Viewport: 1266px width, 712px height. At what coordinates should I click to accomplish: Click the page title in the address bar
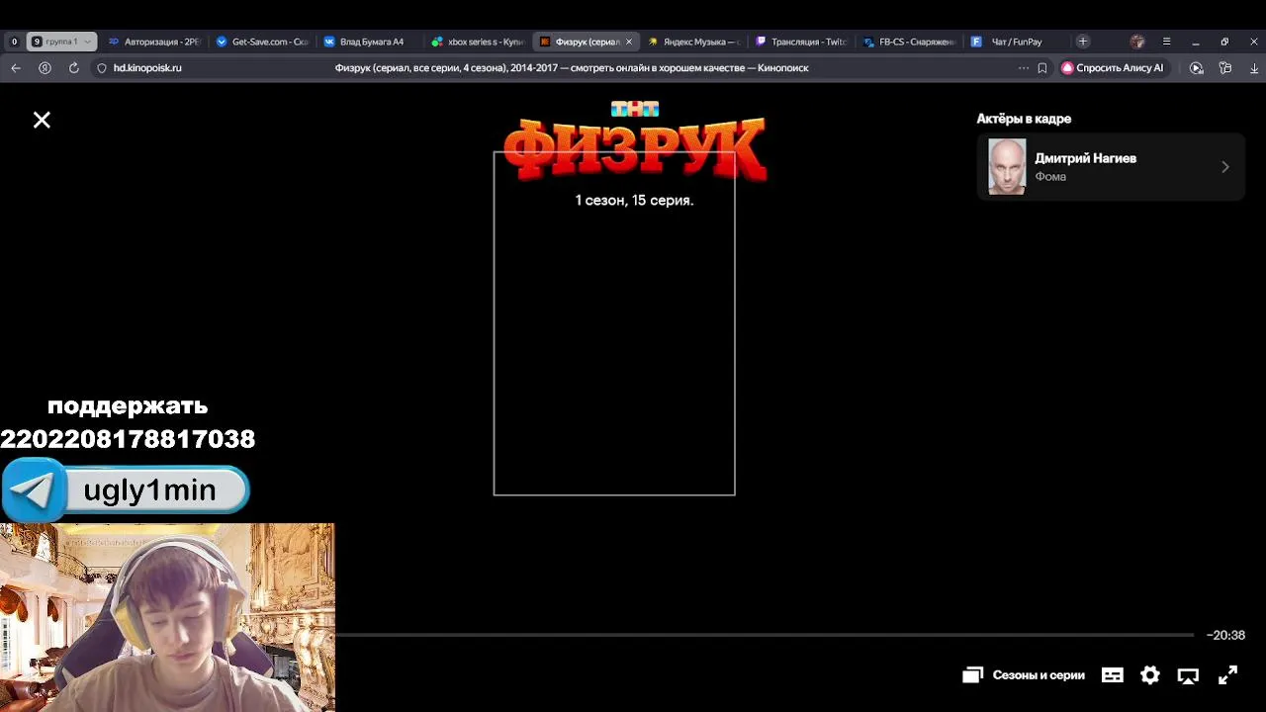[572, 68]
